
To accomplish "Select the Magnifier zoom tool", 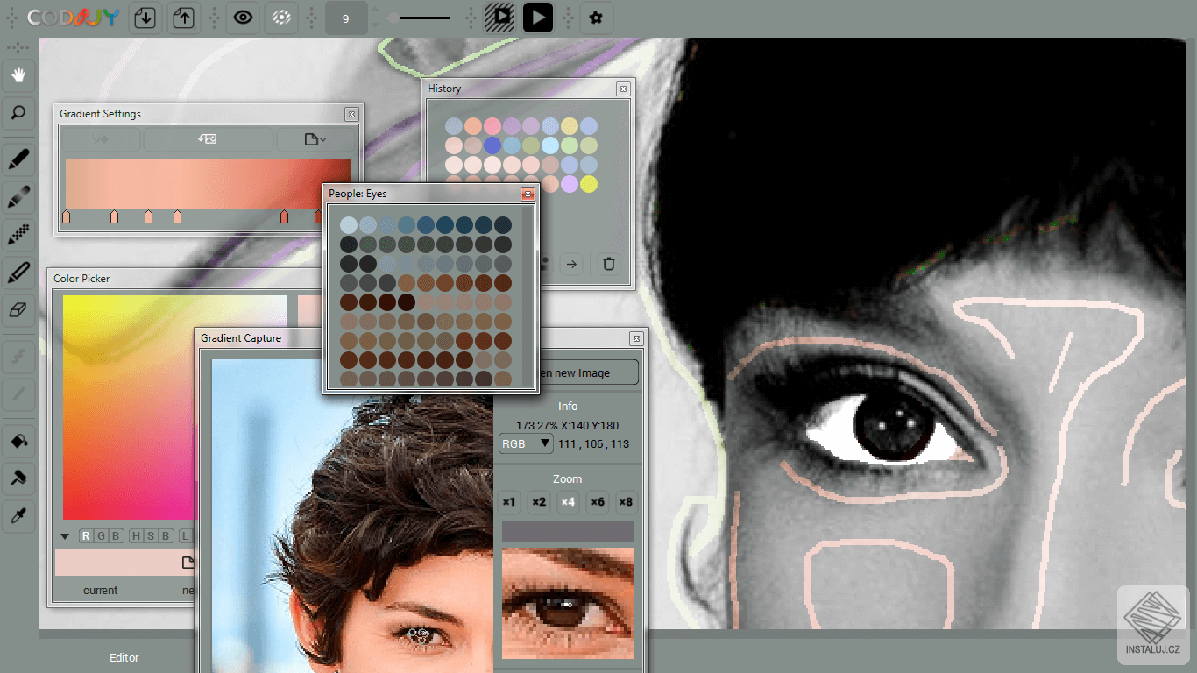I will (x=18, y=113).
